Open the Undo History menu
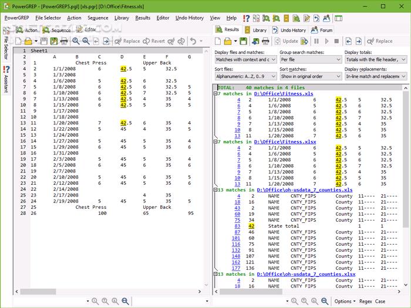This screenshot has height=308, width=411. pos(190,18)
